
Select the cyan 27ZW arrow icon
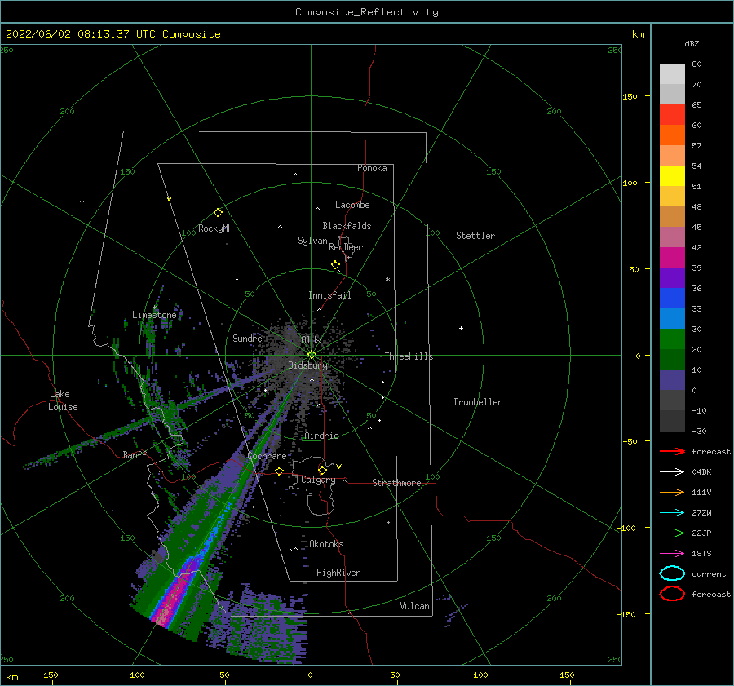pos(672,513)
